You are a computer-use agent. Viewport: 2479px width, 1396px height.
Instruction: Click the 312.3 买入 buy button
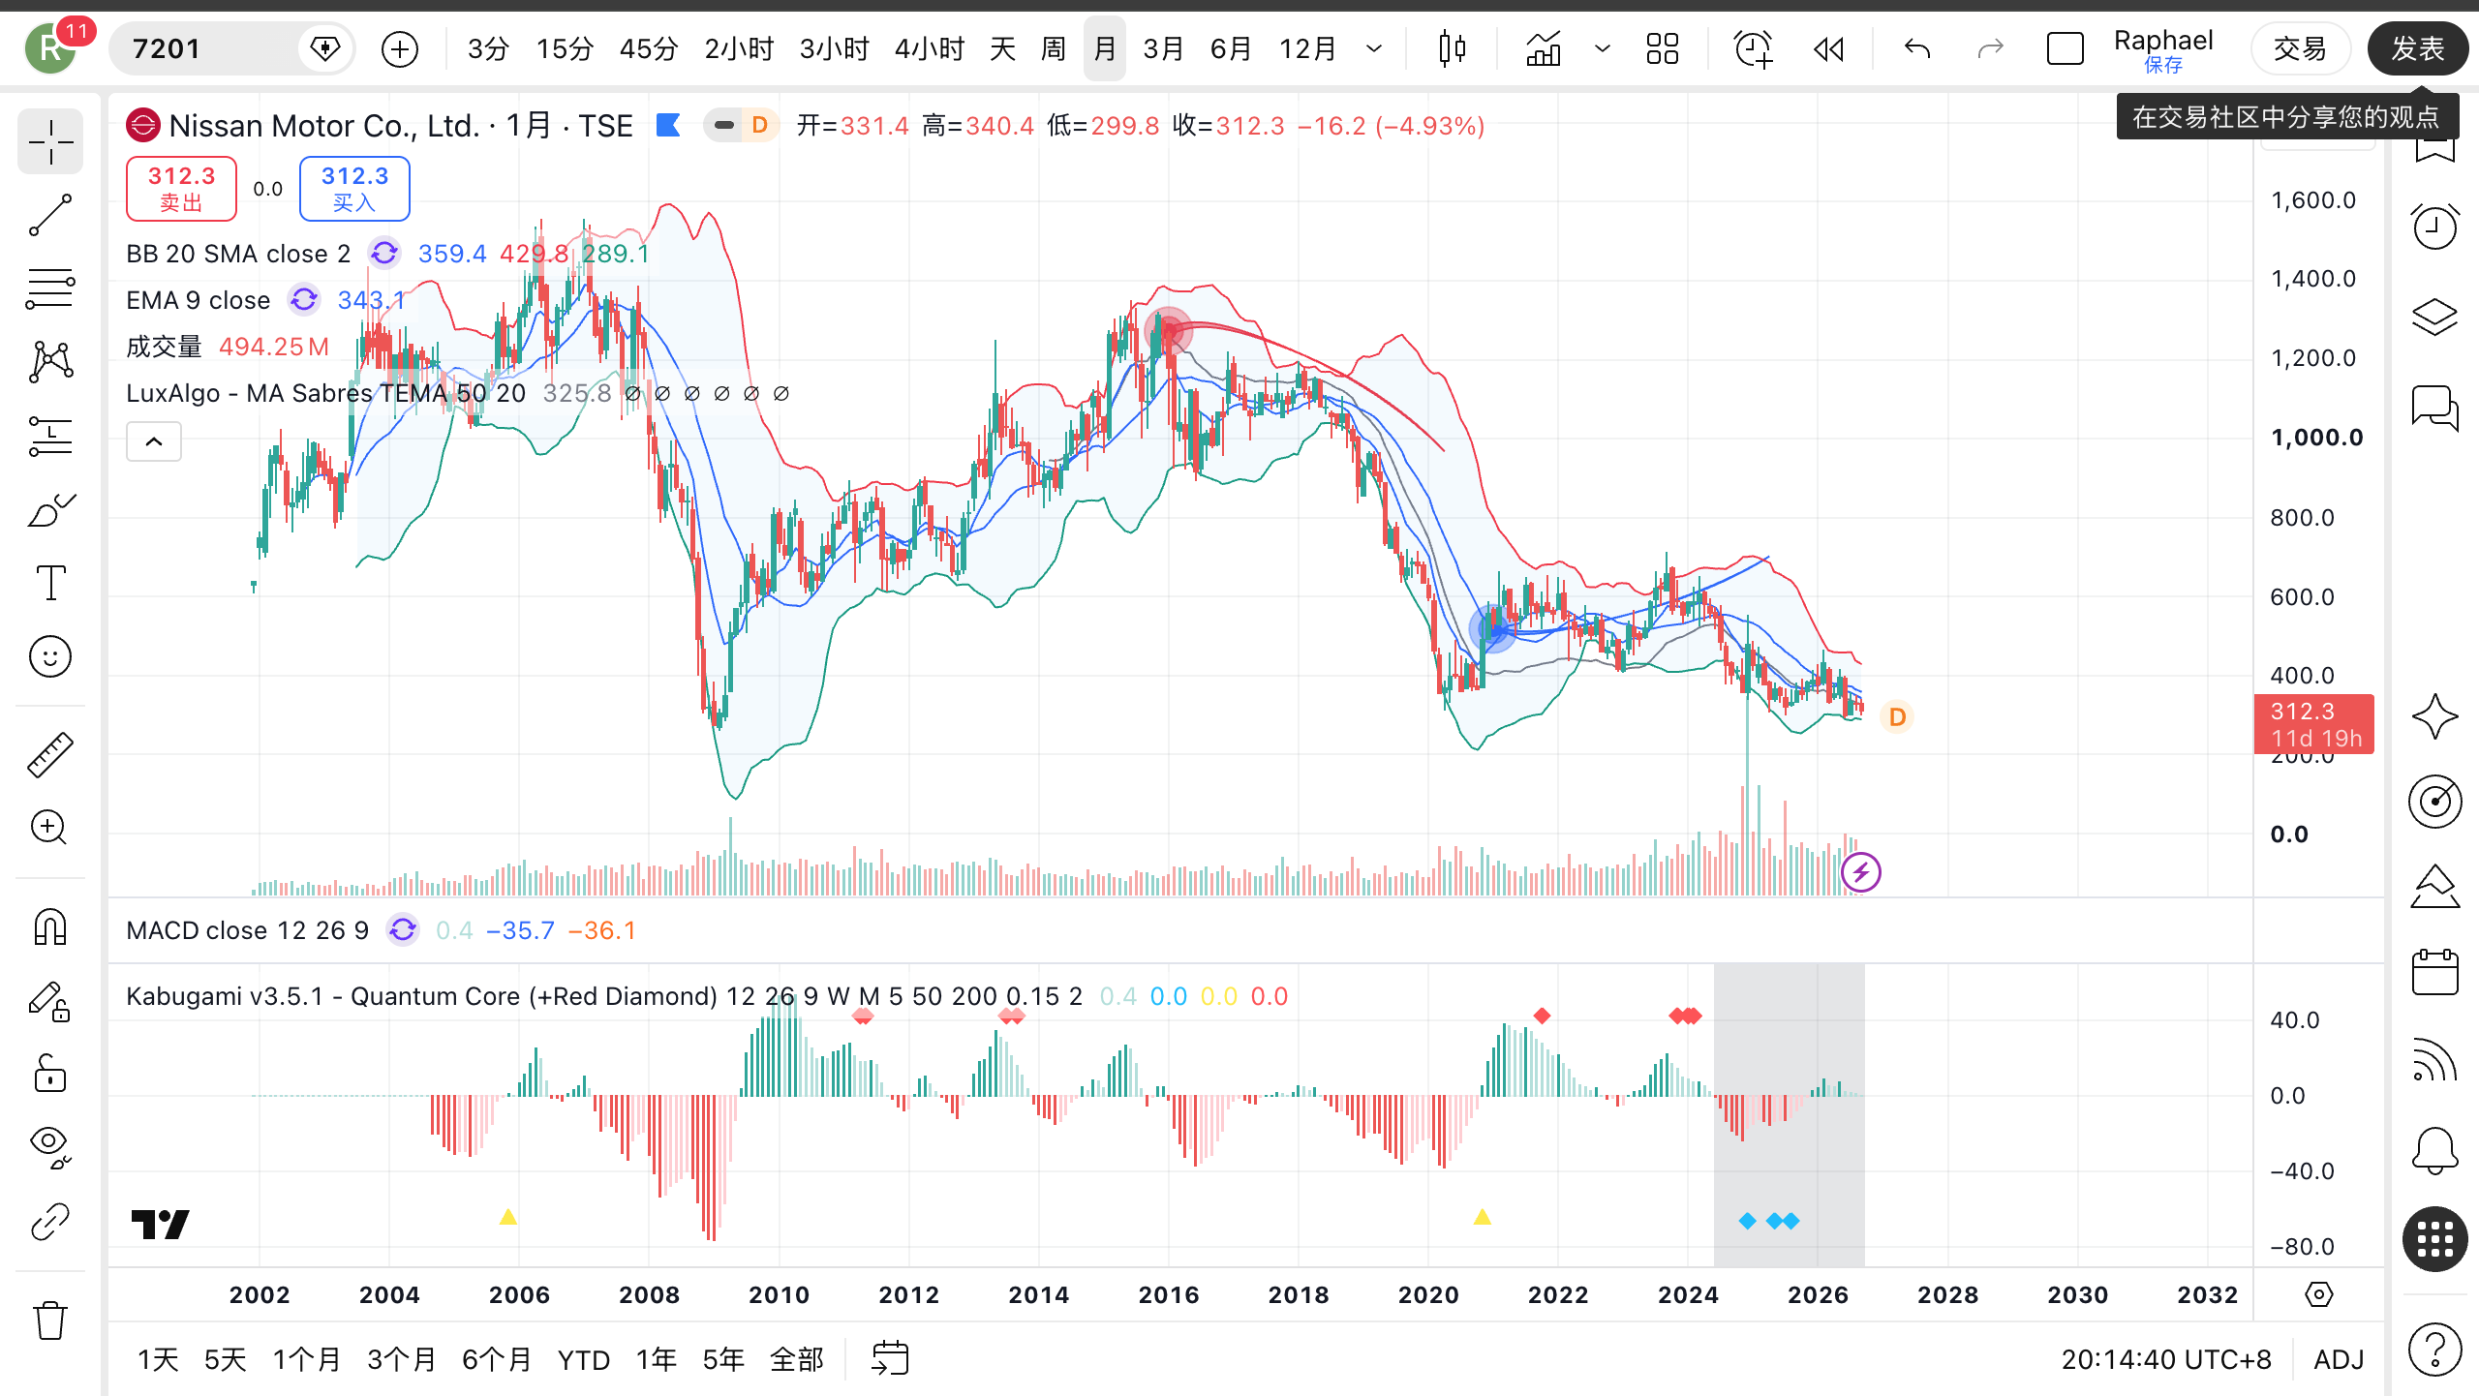pos(354,189)
